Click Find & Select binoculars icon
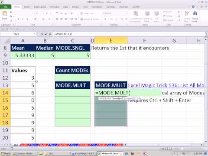Viewport: 208px width, 156px height. 195,13
